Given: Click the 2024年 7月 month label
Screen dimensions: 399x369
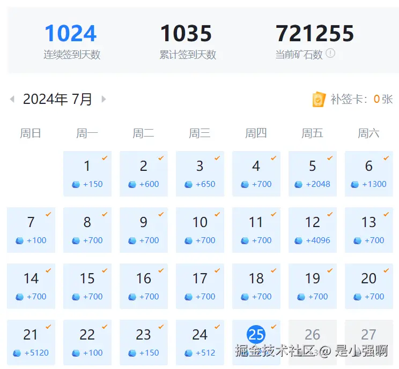Looking at the screenshot, I should (x=57, y=99).
